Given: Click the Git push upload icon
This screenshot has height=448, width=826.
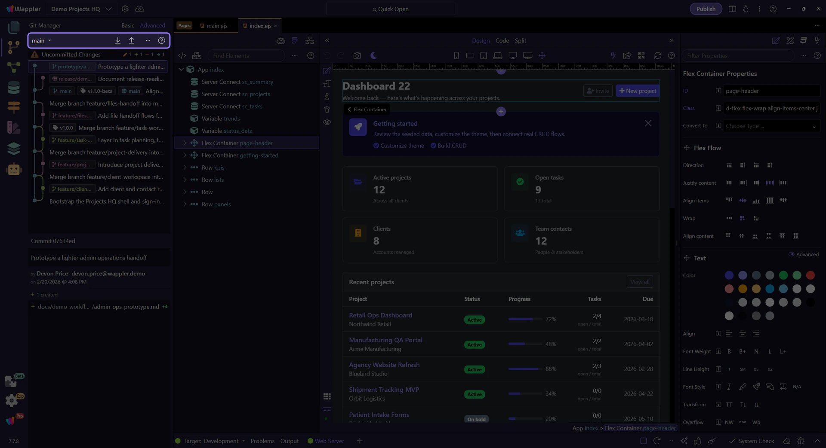Looking at the screenshot, I should pyautogui.click(x=131, y=40).
